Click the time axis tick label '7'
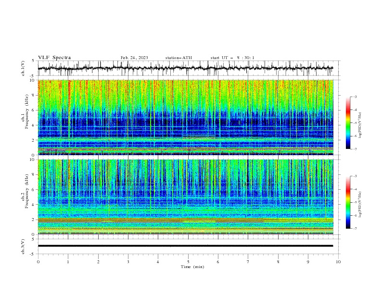This screenshot has height=294, width=381. (x=248, y=262)
